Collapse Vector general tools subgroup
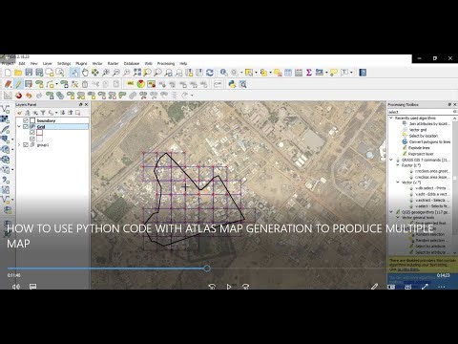458x344 pixels. 398,218
